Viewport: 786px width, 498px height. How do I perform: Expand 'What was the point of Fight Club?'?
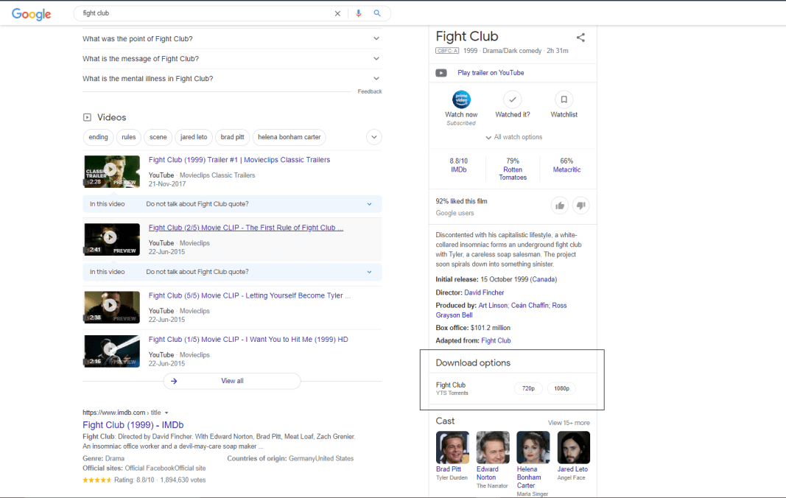tap(232, 38)
